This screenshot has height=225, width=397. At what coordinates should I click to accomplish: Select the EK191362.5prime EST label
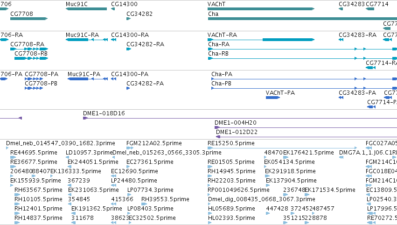coord(97,209)
